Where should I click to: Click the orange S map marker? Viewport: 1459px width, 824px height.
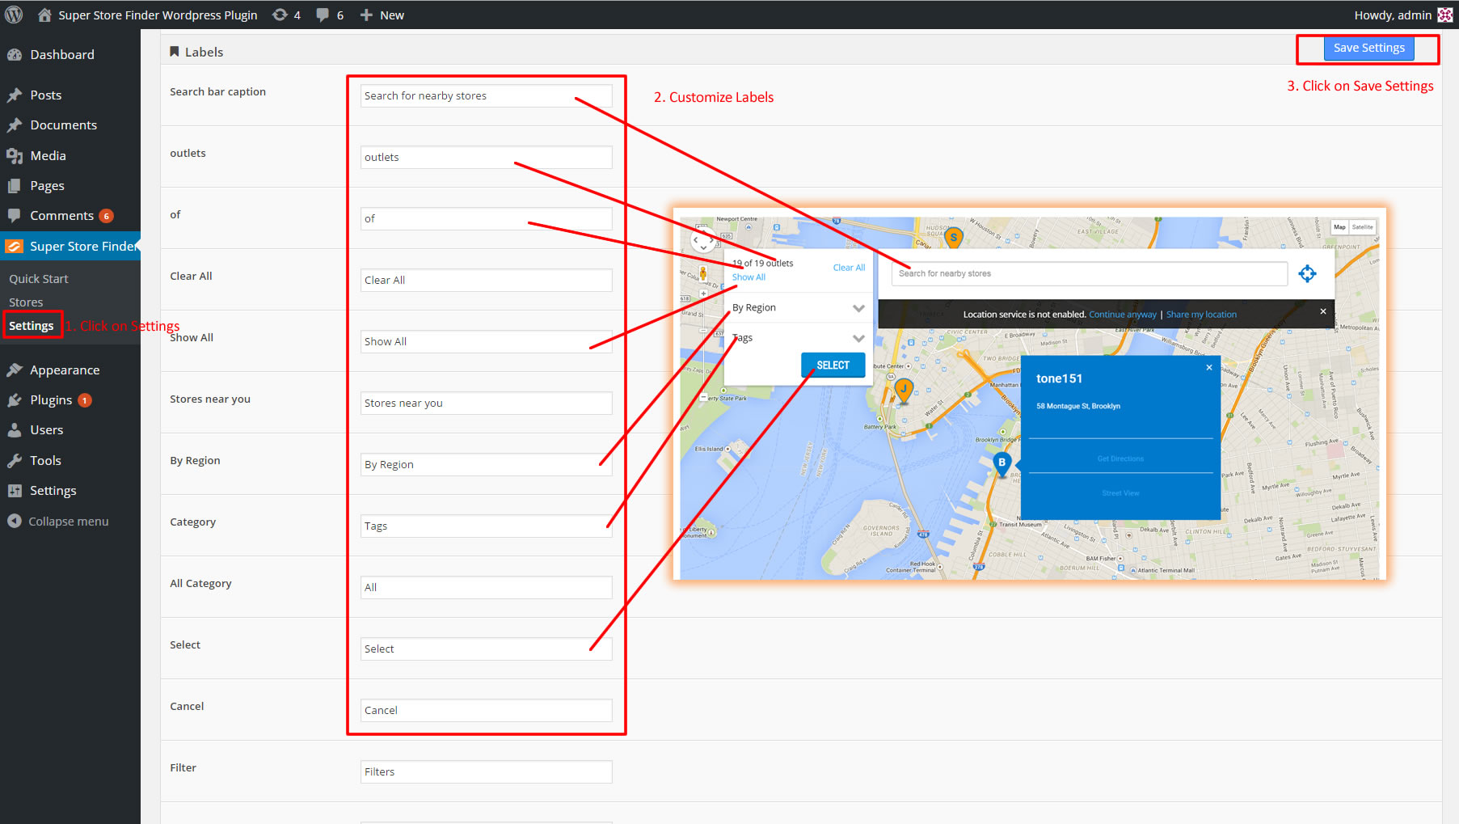point(954,238)
